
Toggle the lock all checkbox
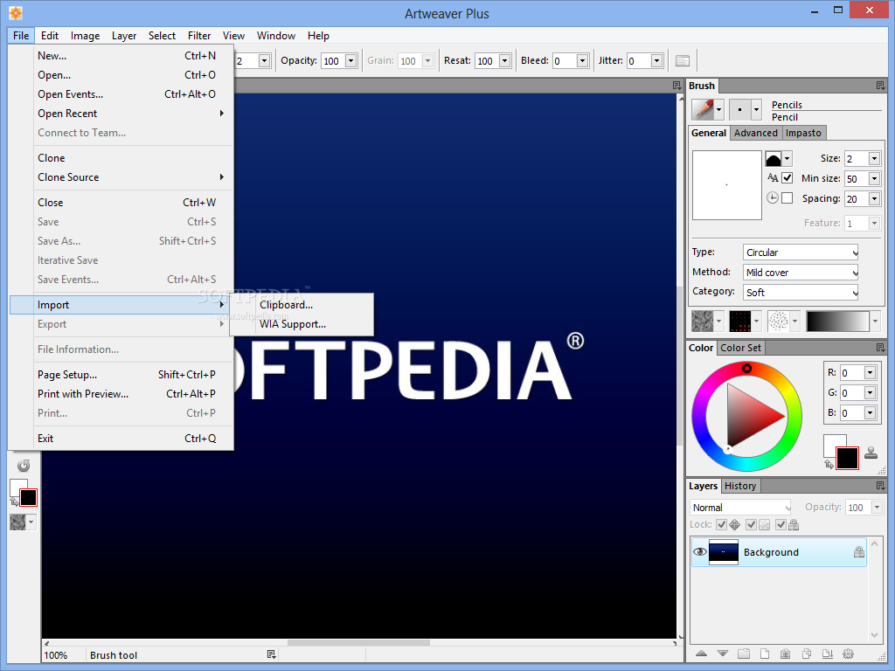781,524
